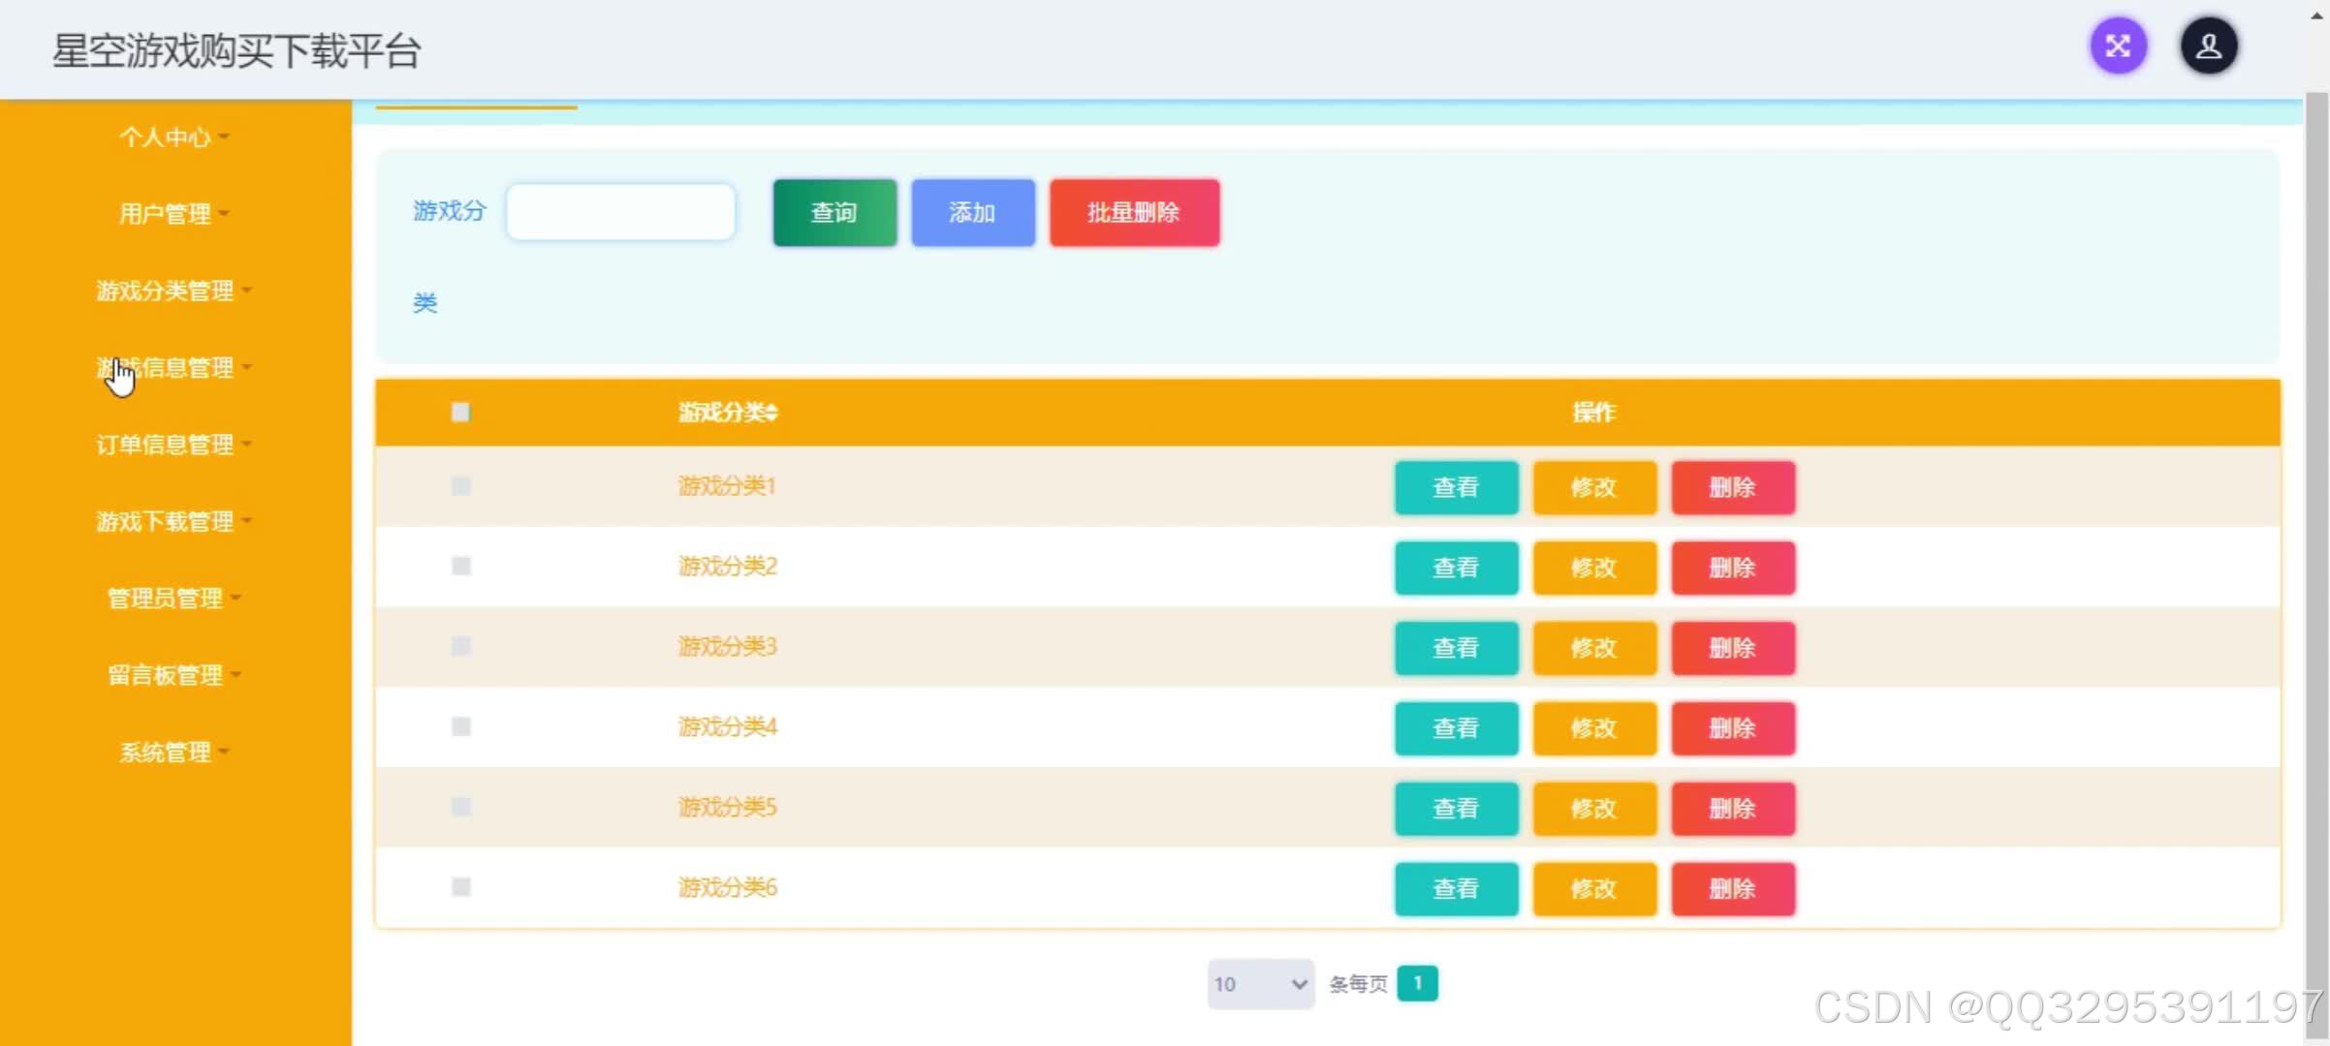Viewport: 2330px width, 1046px height.
Task: Click the 操作 column header
Action: click(x=1593, y=413)
